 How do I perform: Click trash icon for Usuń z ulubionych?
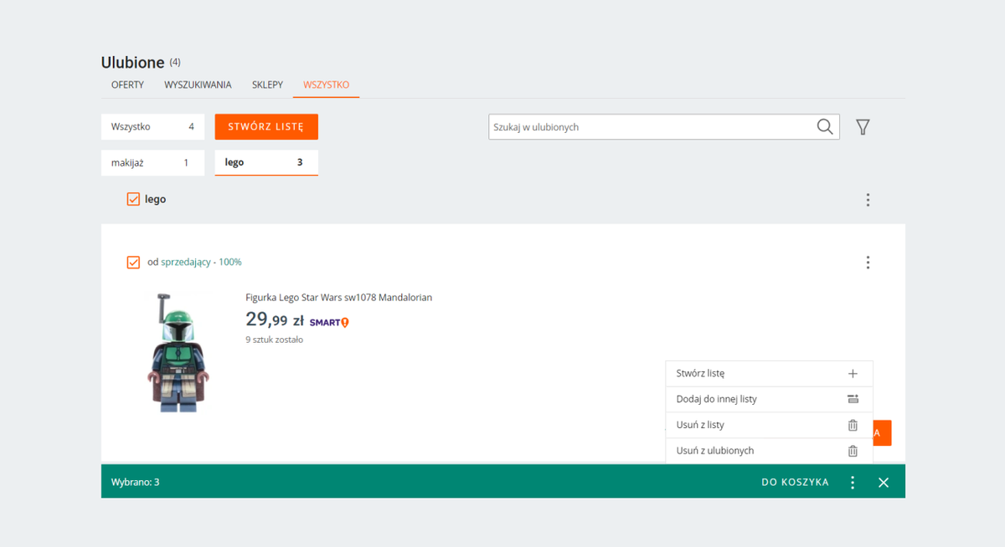click(x=853, y=451)
